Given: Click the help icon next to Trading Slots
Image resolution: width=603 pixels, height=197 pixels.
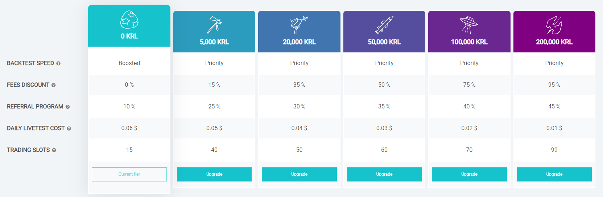Looking at the screenshot, I should point(54,150).
